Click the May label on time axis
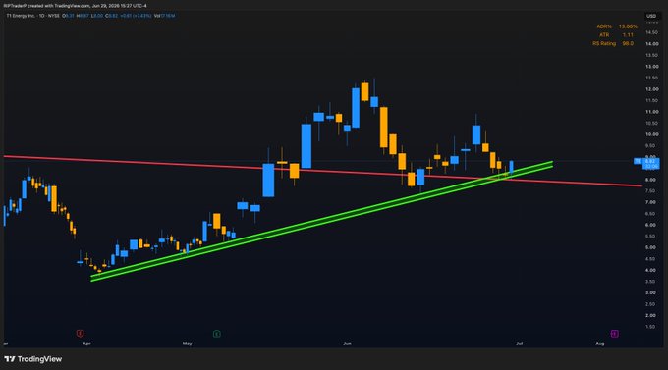The width and height of the screenshot is (668, 370). (x=187, y=344)
